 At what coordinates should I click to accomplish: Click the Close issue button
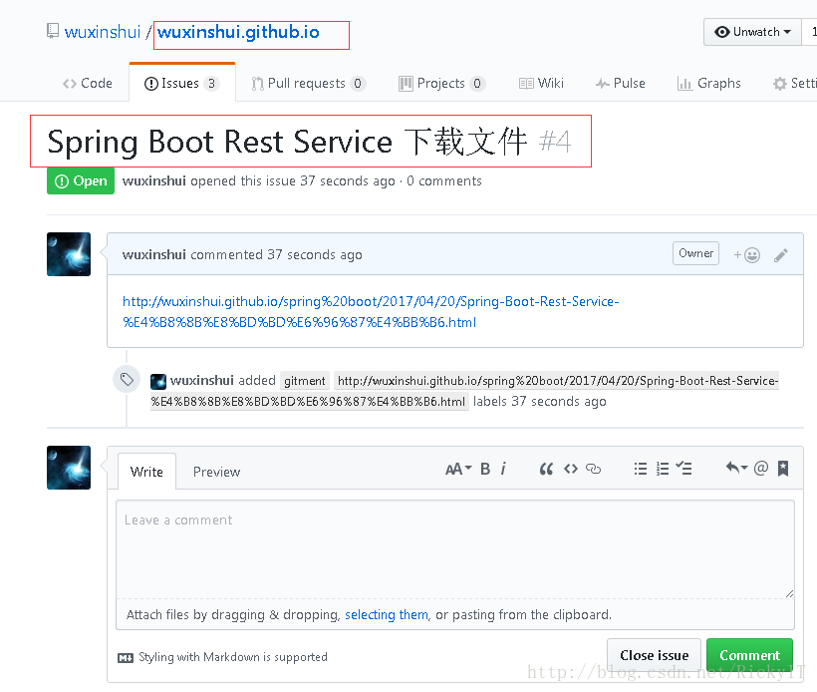click(x=654, y=655)
